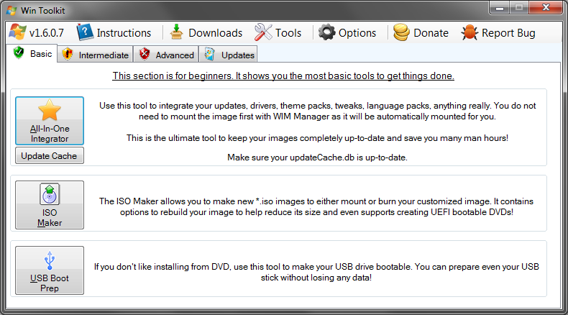Click text 'Make sure your updateCache.db is up-to-date.'
This screenshot has height=315, width=568.
(x=317, y=157)
